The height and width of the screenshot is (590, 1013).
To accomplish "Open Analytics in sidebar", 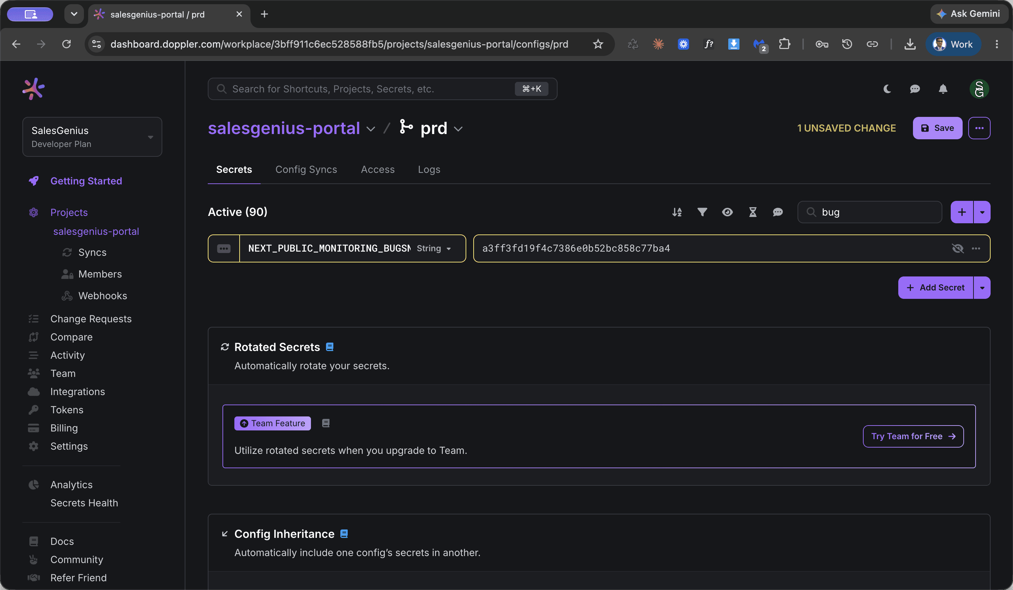I will (x=71, y=485).
